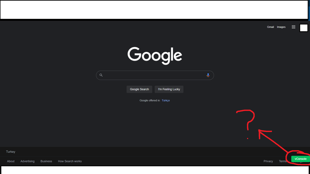Click the Turkey location text

tap(11, 152)
